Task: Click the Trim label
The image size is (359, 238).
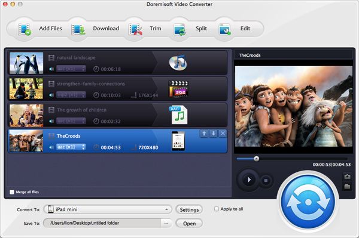Action: [x=156, y=29]
